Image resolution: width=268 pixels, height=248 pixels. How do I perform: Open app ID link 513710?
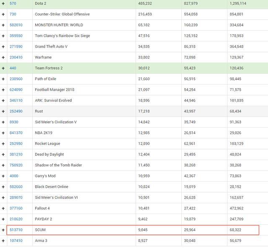coord(16,230)
